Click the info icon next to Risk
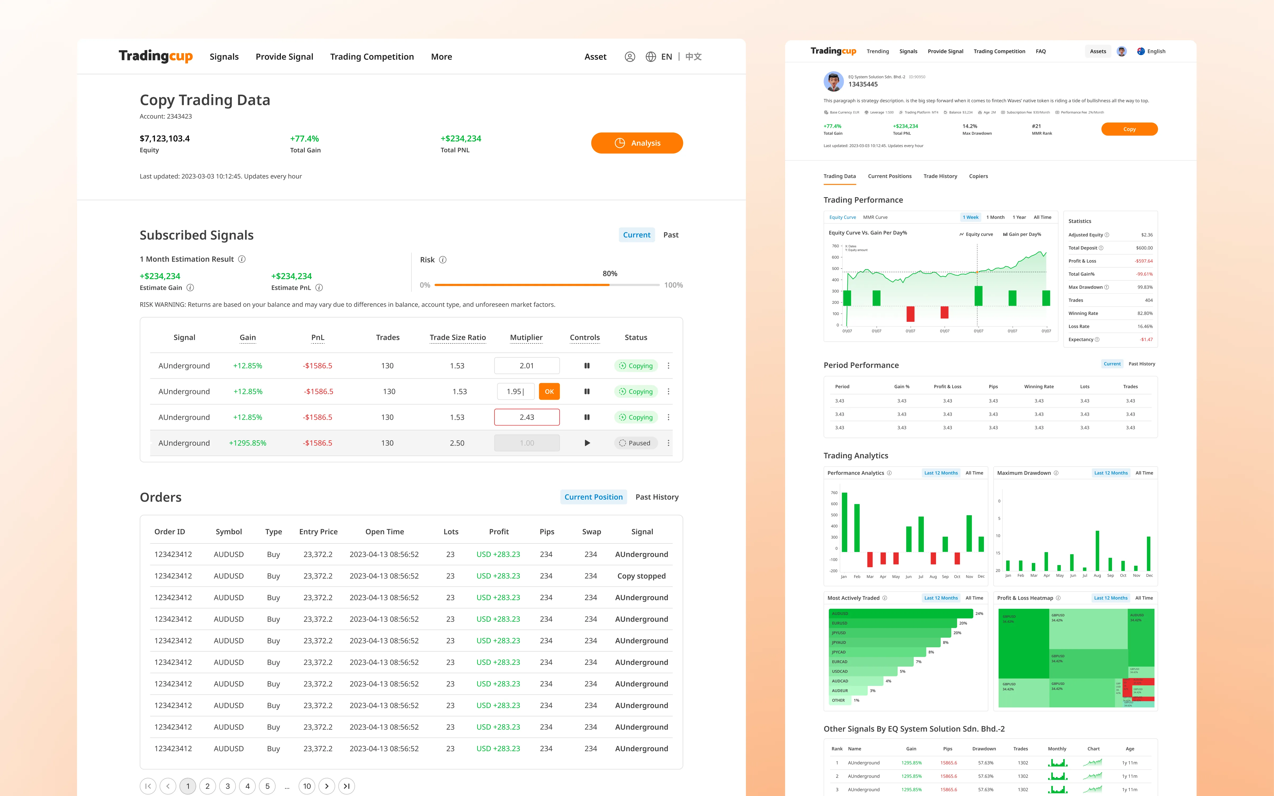Viewport: 1274px width, 796px height. click(443, 260)
